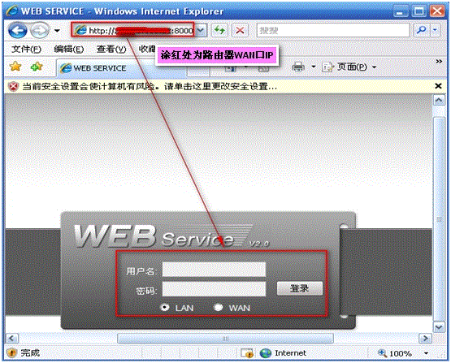Click the green Refresh arrows icon
Viewport: 451px width, 363px height.
point(219,30)
